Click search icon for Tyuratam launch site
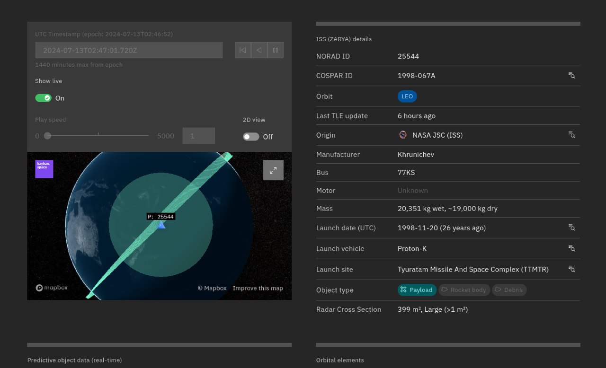 point(571,270)
